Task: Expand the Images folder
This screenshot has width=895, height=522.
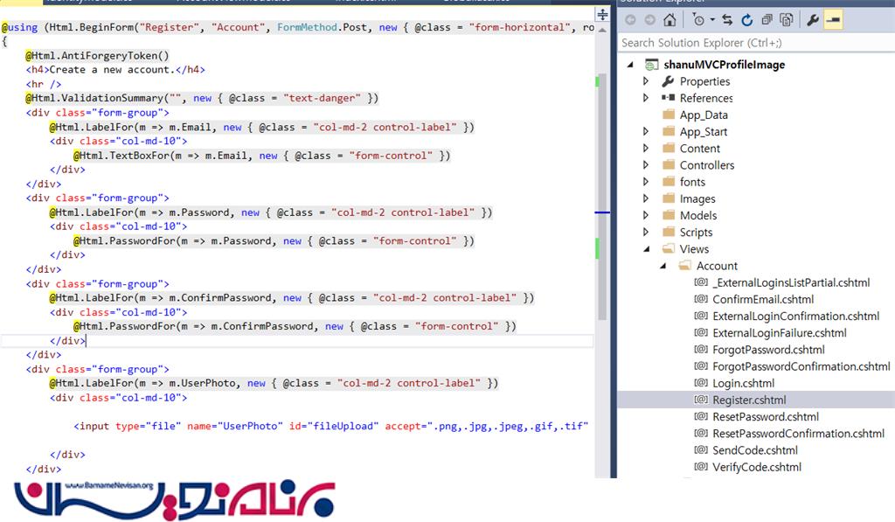Action: point(646,198)
